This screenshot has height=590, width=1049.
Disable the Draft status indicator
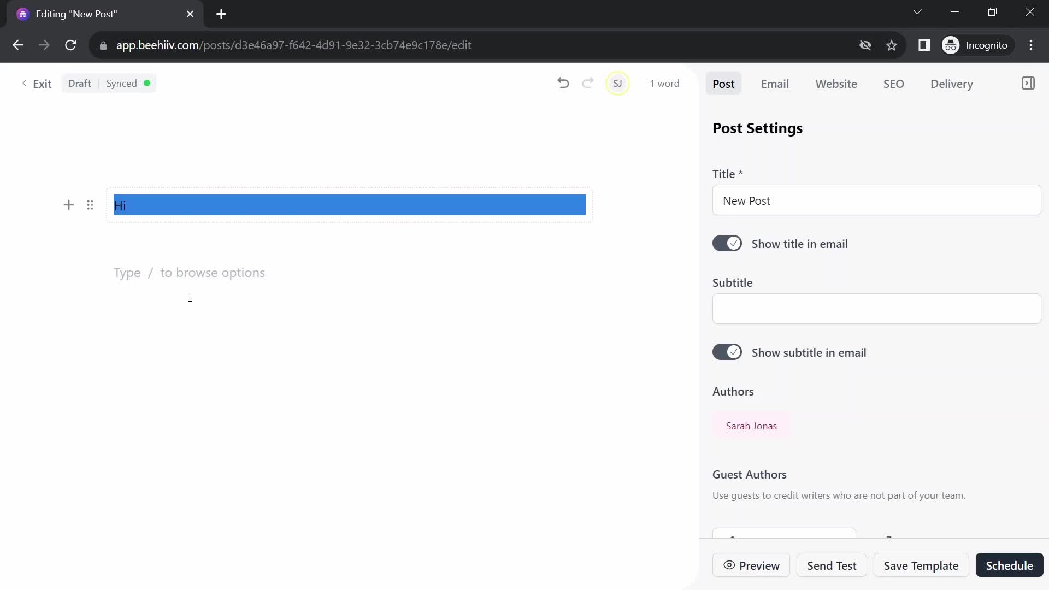pos(79,84)
